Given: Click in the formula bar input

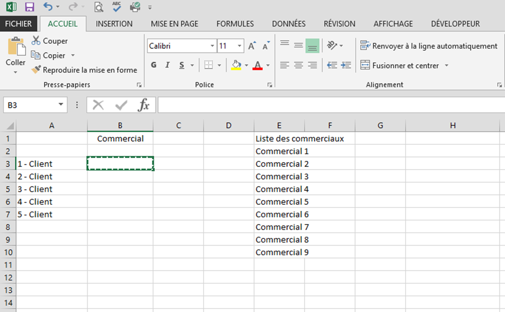Looking at the screenshot, I should coord(331,105).
